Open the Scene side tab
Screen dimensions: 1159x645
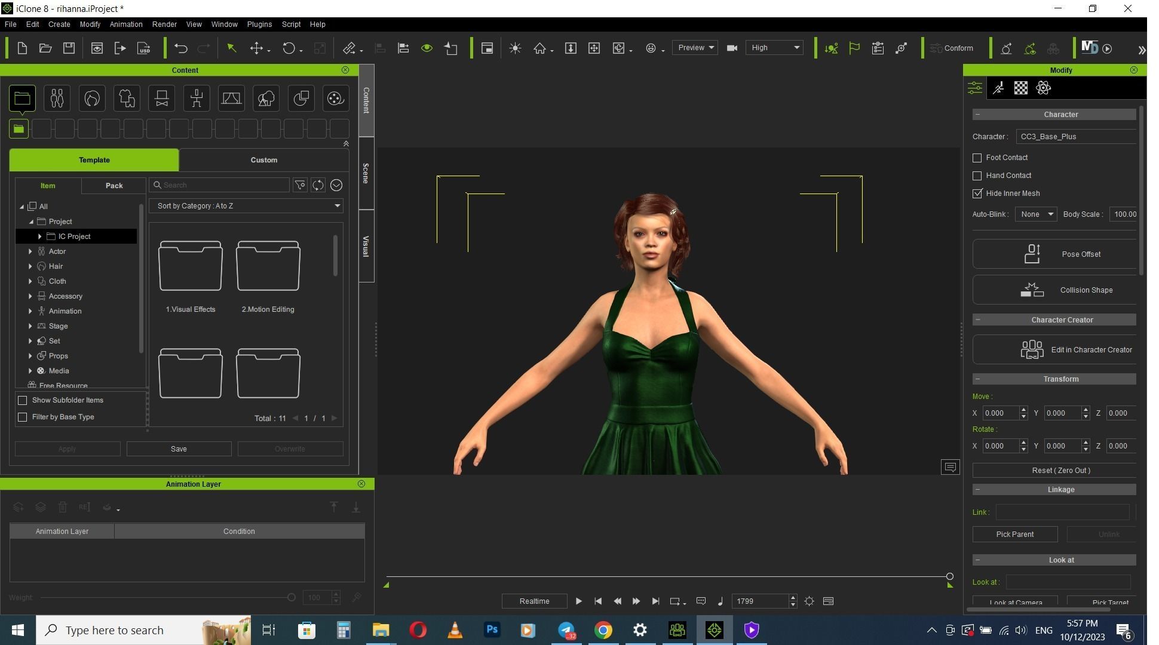pyautogui.click(x=366, y=173)
